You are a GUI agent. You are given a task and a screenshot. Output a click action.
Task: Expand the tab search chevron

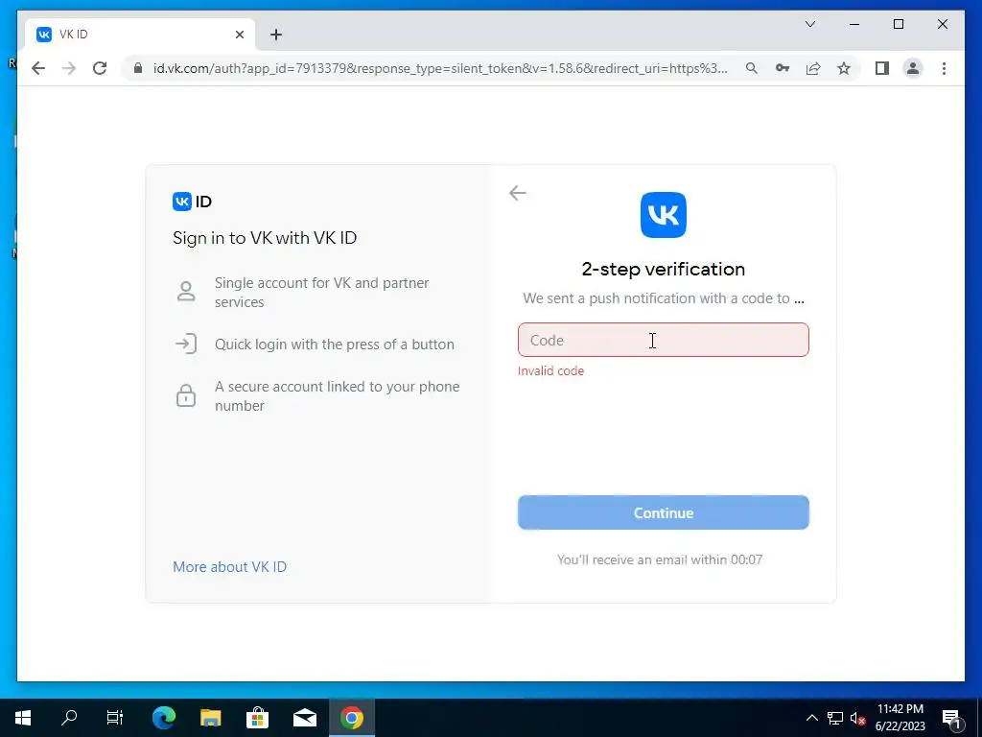[810, 24]
